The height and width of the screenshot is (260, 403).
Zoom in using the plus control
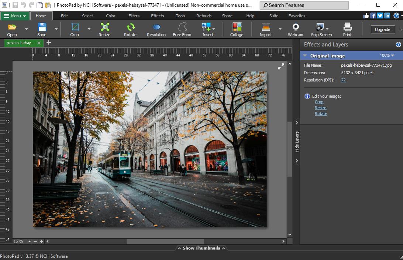pyautogui.click(x=41, y=241)
